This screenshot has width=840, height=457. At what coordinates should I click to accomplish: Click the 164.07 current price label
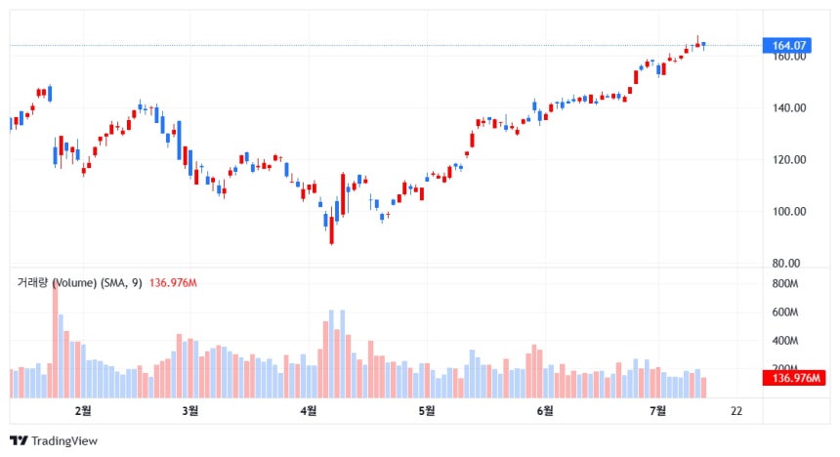pos(787,46)
